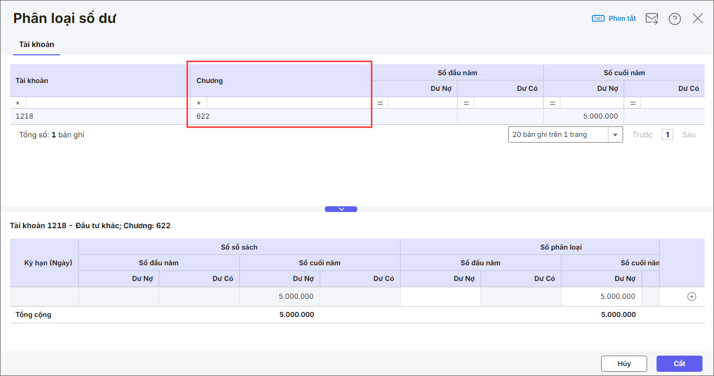Image resolution: width=714 pixels, height=376 pixels.
Task: Click the Hủy cancel button
Action: (624, 363)
